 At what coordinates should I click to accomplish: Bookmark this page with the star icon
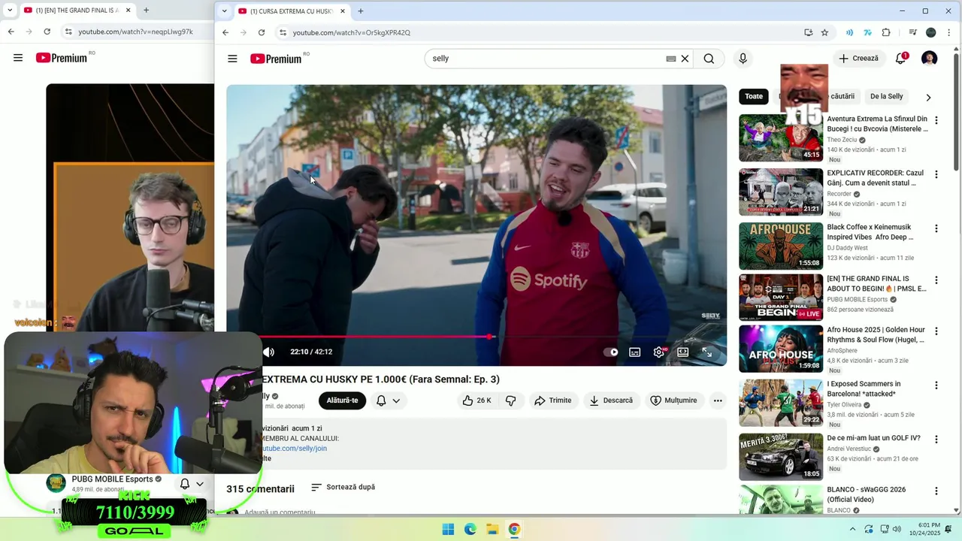824,32
